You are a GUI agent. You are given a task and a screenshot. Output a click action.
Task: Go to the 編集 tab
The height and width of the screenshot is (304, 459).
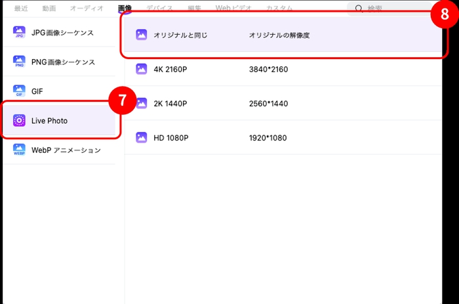pyautogui.click(x=196, y=9)
